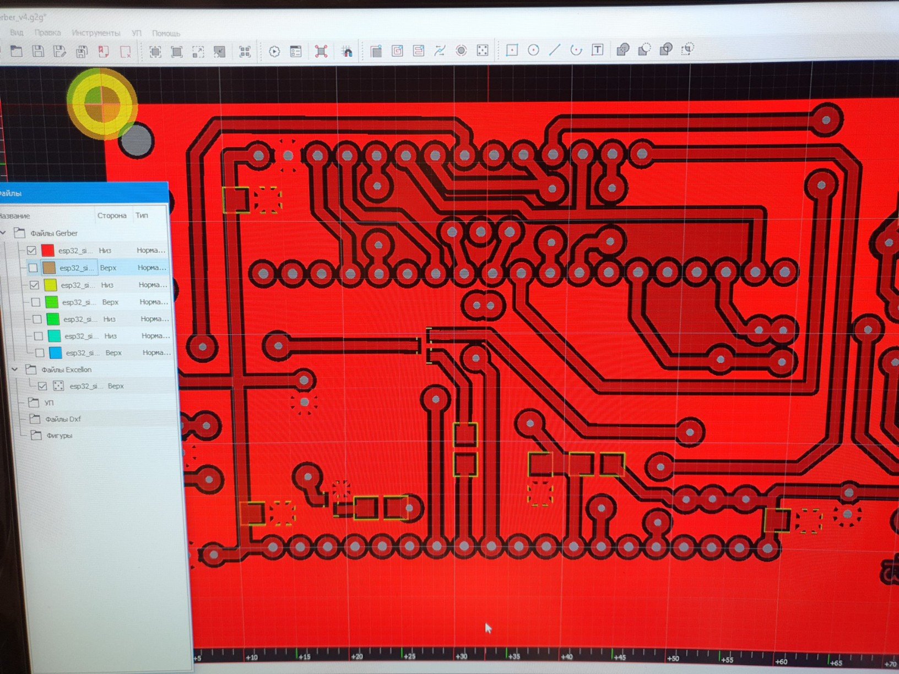The height and width of the screenshot is (674, 899).
Task: Click the dashed-frame zoom window icon
Action: pos(198,52)
